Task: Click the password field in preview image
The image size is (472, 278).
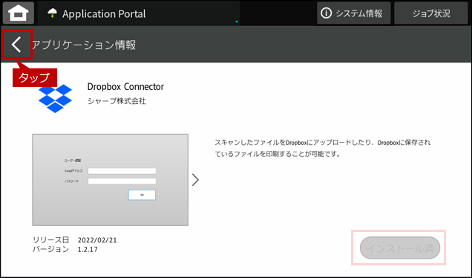Action: click(122, 181)
